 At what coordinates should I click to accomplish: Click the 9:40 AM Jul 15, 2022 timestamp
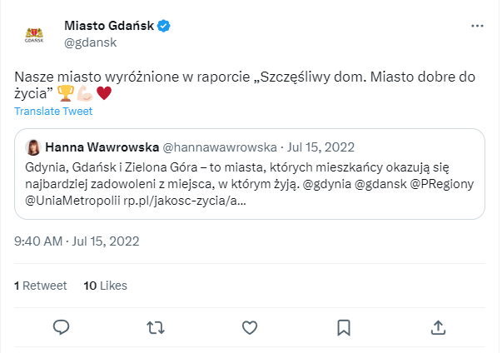[x=77, y=241]
